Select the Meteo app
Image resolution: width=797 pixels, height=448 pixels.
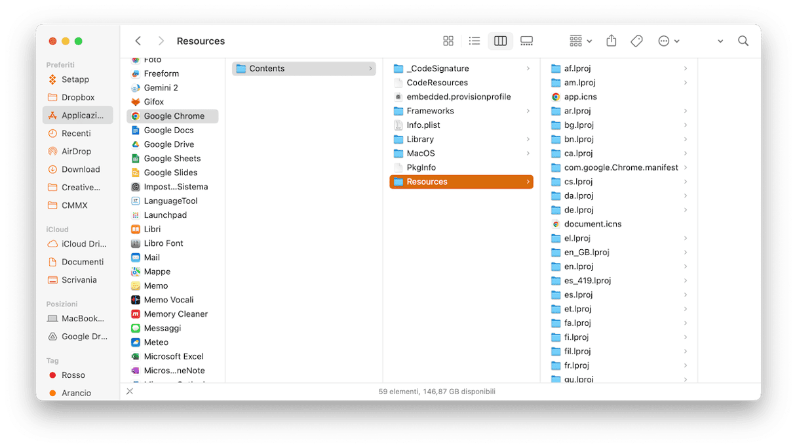[x=172, y=342]
